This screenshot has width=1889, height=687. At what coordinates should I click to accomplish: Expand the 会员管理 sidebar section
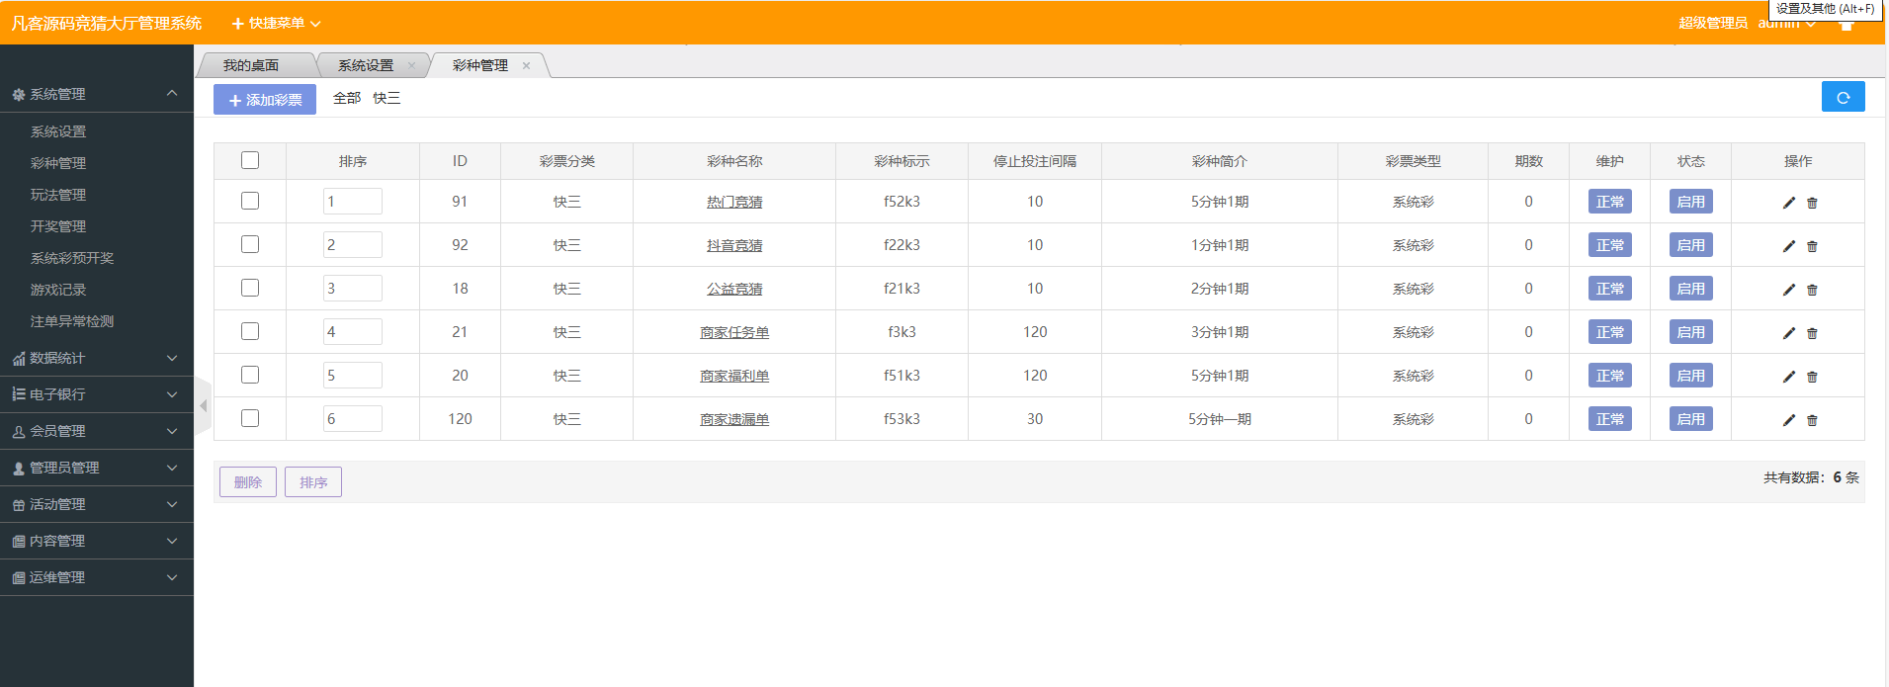[x=96, y=431]
